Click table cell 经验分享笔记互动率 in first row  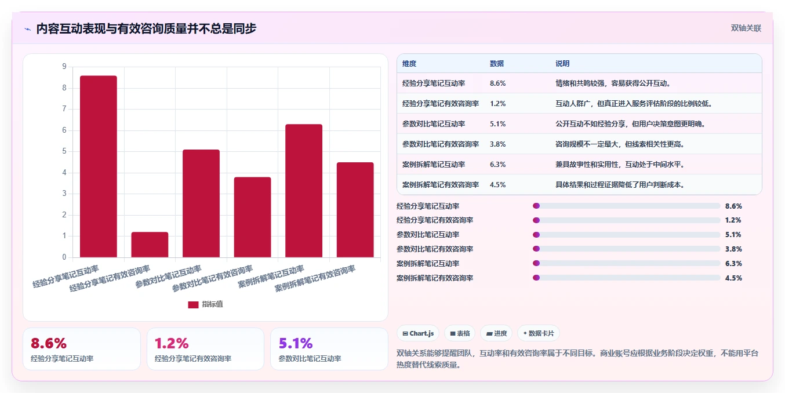(434, 83)
